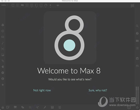Open the parameter sliders icon in right sidebar
This screenshot has height=110, width=140.
(x=137, y=66)
